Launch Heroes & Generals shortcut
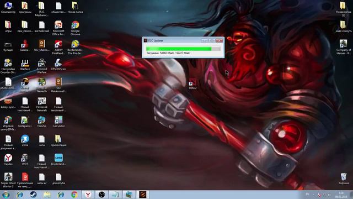353x199 pixels. (42, 104)
